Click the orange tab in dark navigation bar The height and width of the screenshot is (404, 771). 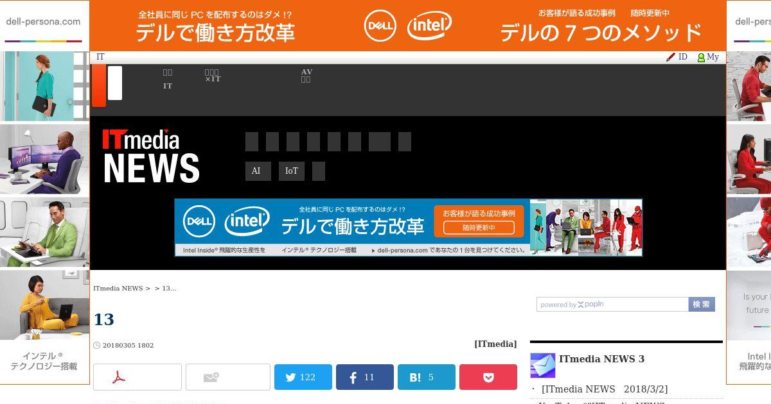click(x=98, y=85)
